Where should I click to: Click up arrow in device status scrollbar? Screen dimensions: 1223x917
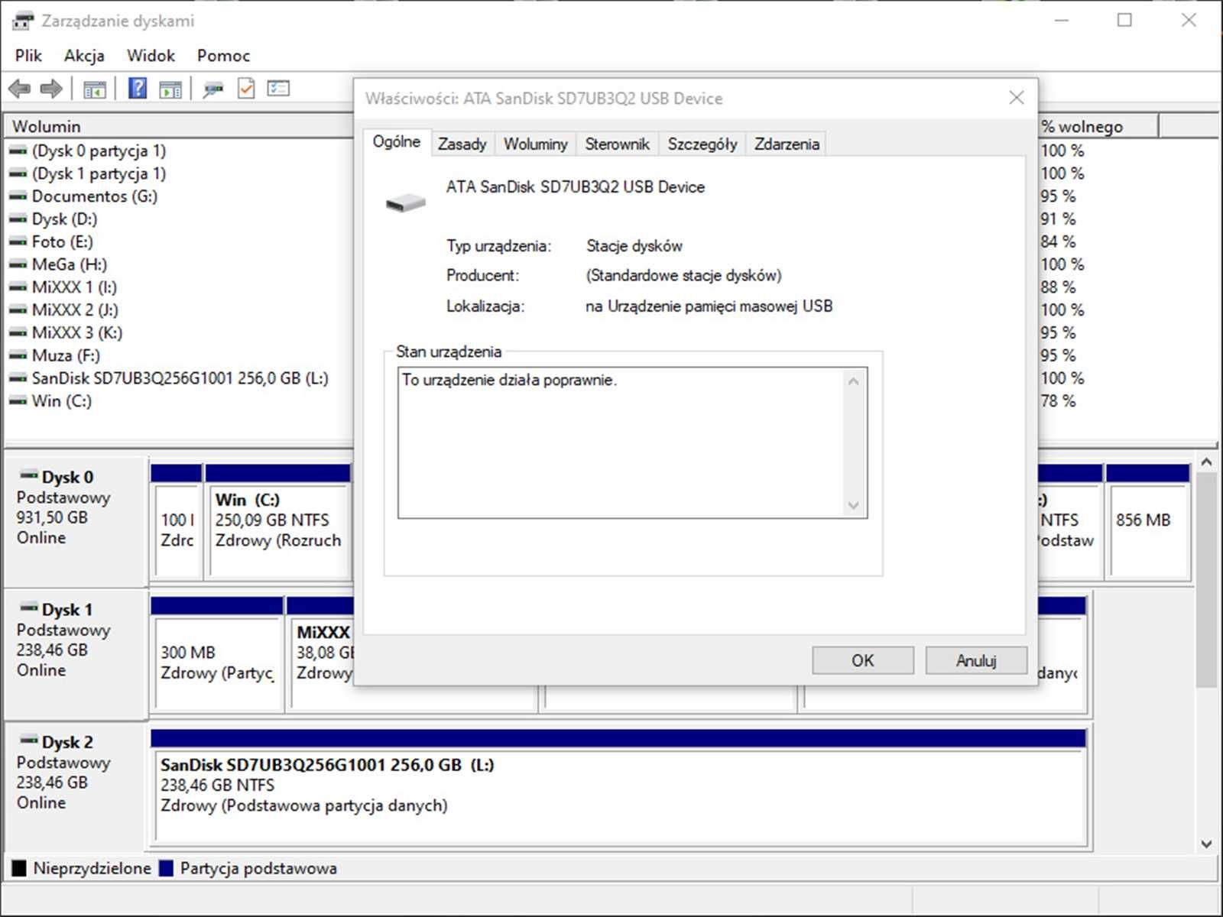(x=854, y=381)
